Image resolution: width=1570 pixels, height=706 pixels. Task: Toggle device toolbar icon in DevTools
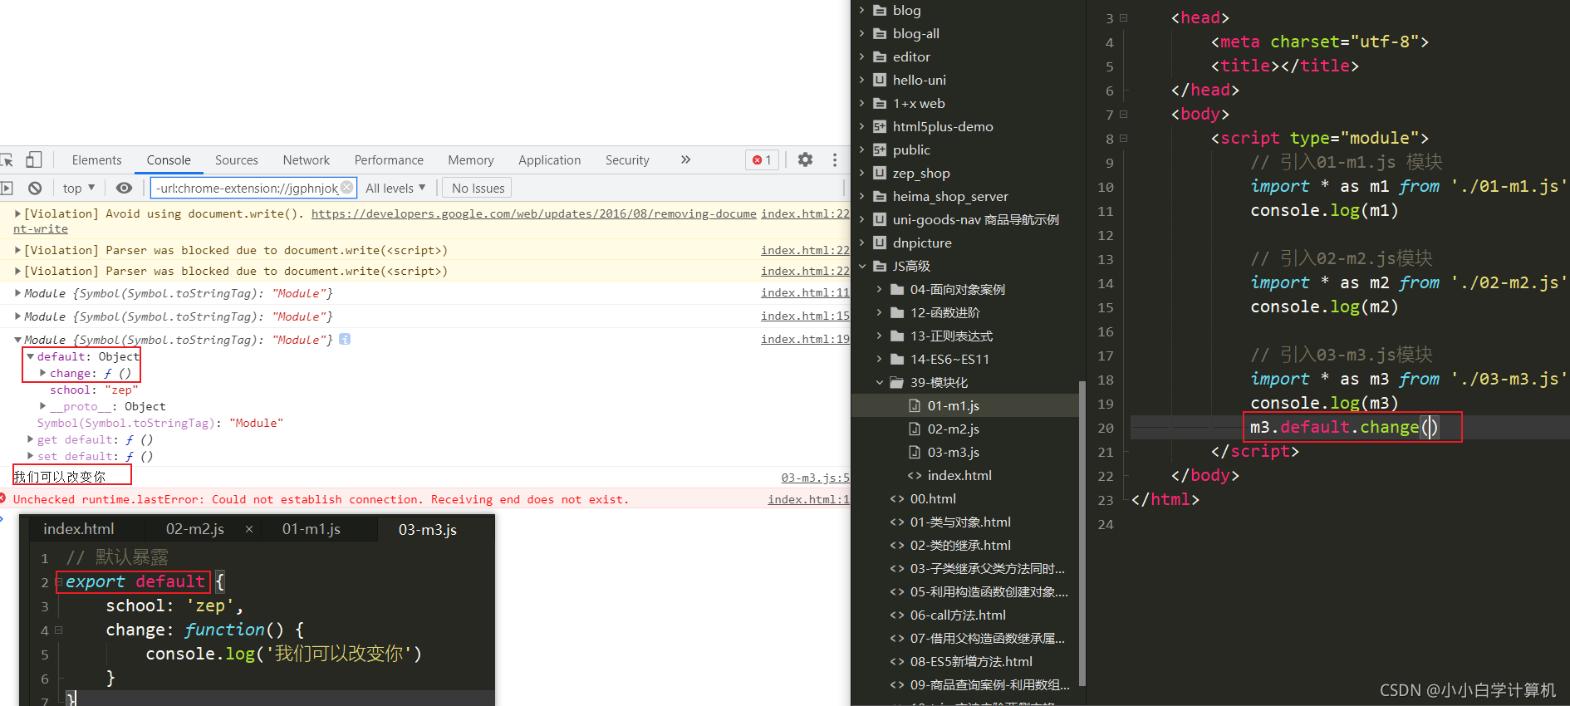click(x=34, y=159)
